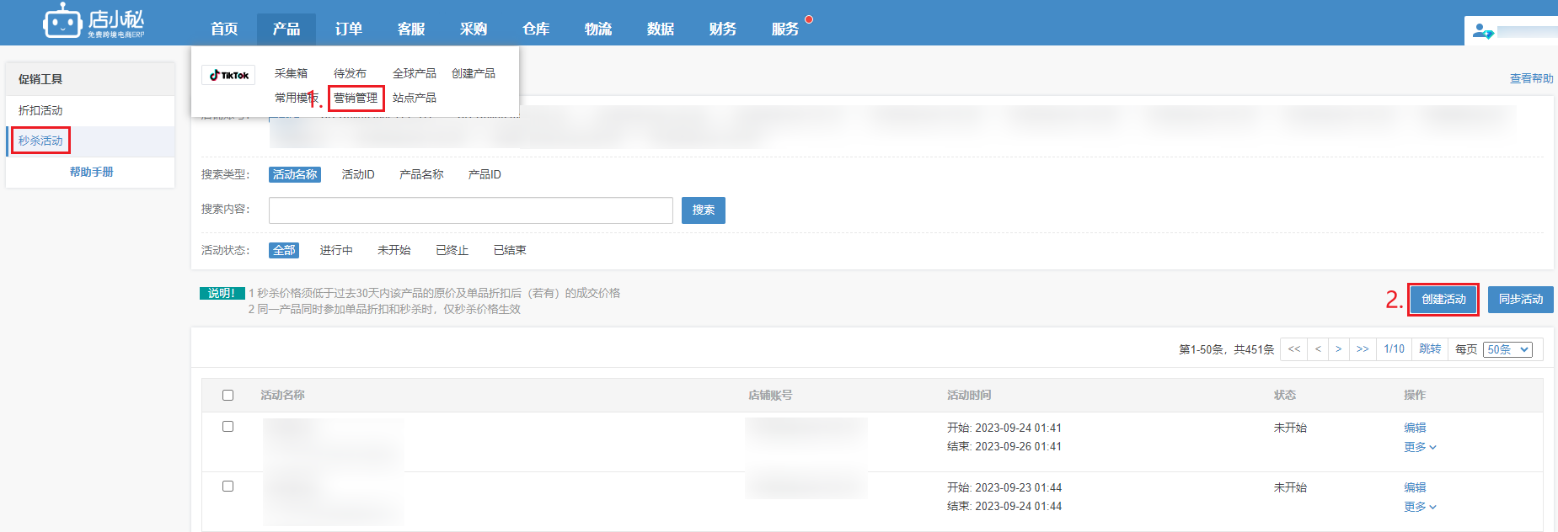Open the 50条 per-page dropdown
Image resolution: width=1558 pixels, height=532 pixels.
(x=1507, y=350)
